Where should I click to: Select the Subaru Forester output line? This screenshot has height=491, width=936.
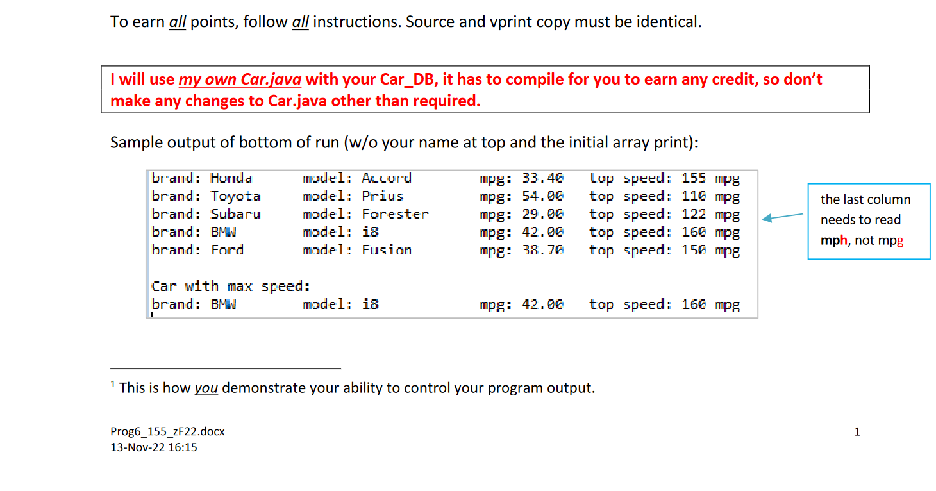(x=442, y=214)
